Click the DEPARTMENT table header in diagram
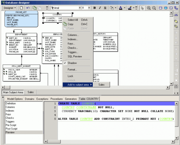This screenshot has width=180, height=145. [x=21, y=35]
